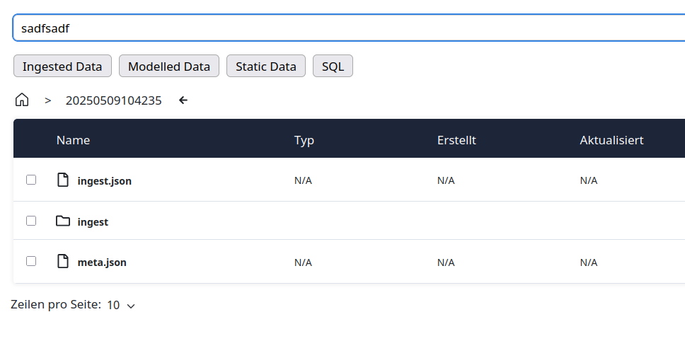
Task: Sort by the Aktualisiert column header
Action: coord(611,140)
